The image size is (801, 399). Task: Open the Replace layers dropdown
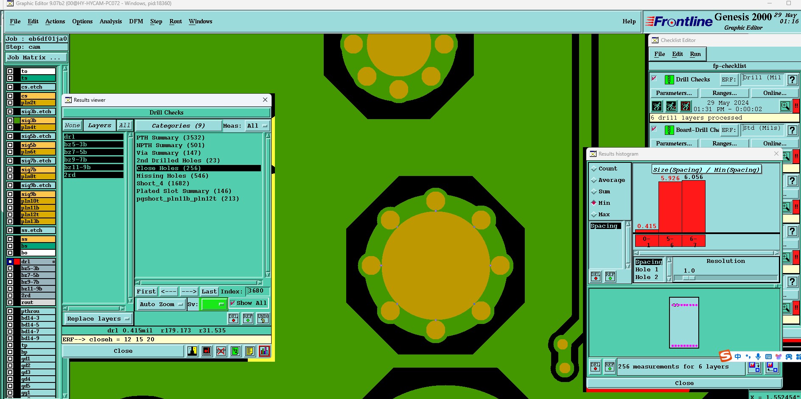(98, 319)
